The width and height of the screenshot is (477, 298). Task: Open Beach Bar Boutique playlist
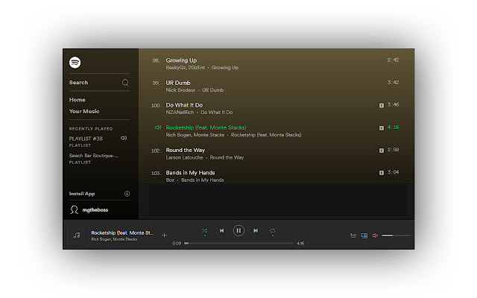pyautogui.click(x=94, y=156)
